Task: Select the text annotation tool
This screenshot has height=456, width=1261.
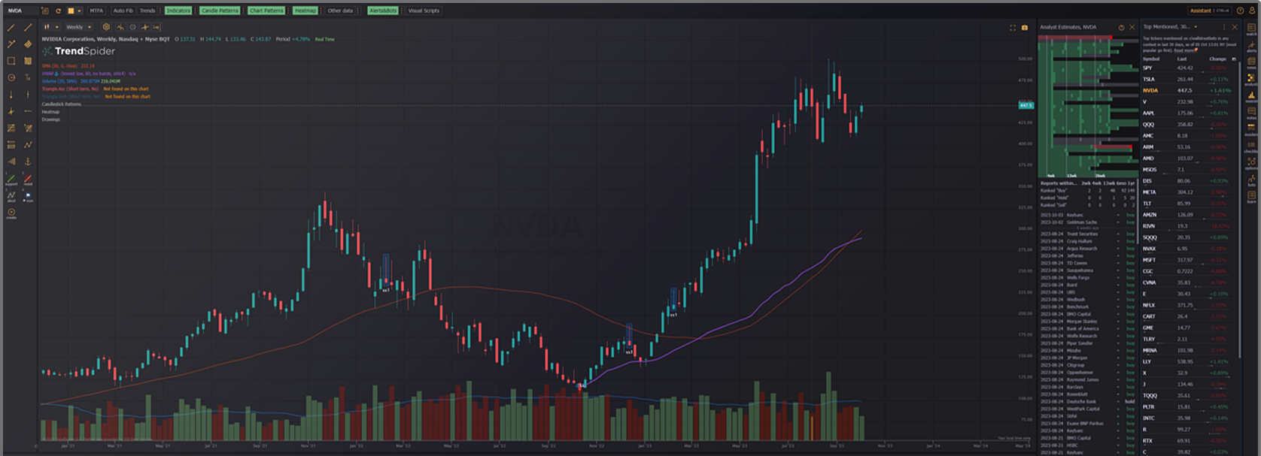Action: (28, 77)
